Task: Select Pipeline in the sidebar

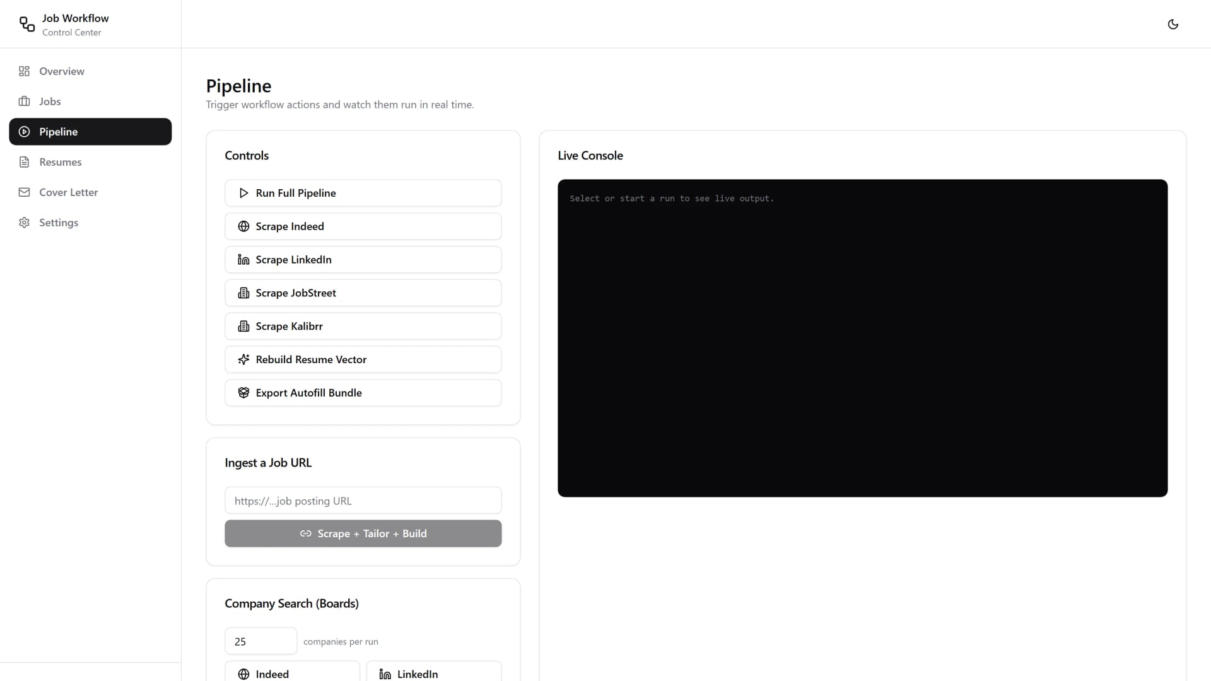Action: coord(90,132)
